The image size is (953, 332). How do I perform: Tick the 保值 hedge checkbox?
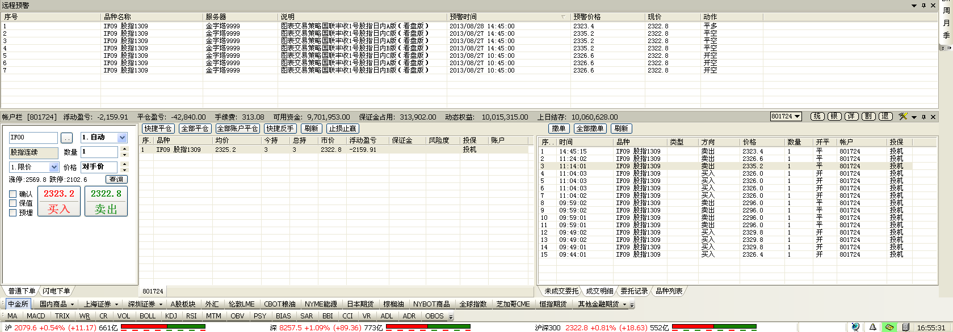(13, 203)
